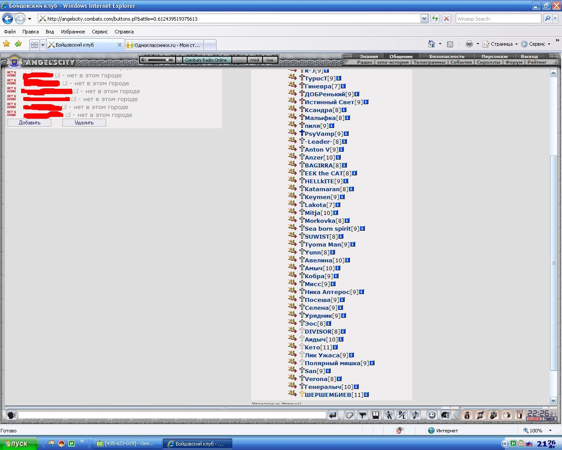Click the private-message arrow before Кето
Viewport: 562px width, 450px height.
click(293, 347)
